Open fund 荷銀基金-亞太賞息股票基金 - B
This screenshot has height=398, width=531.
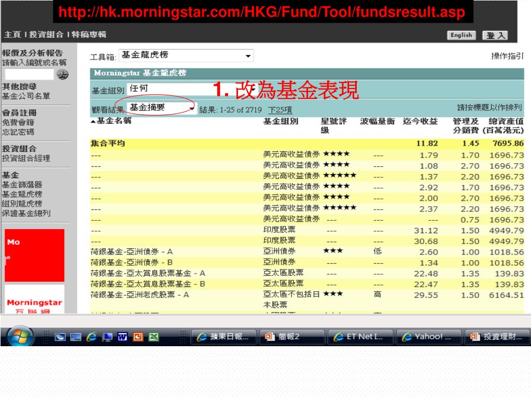(148, 285)
